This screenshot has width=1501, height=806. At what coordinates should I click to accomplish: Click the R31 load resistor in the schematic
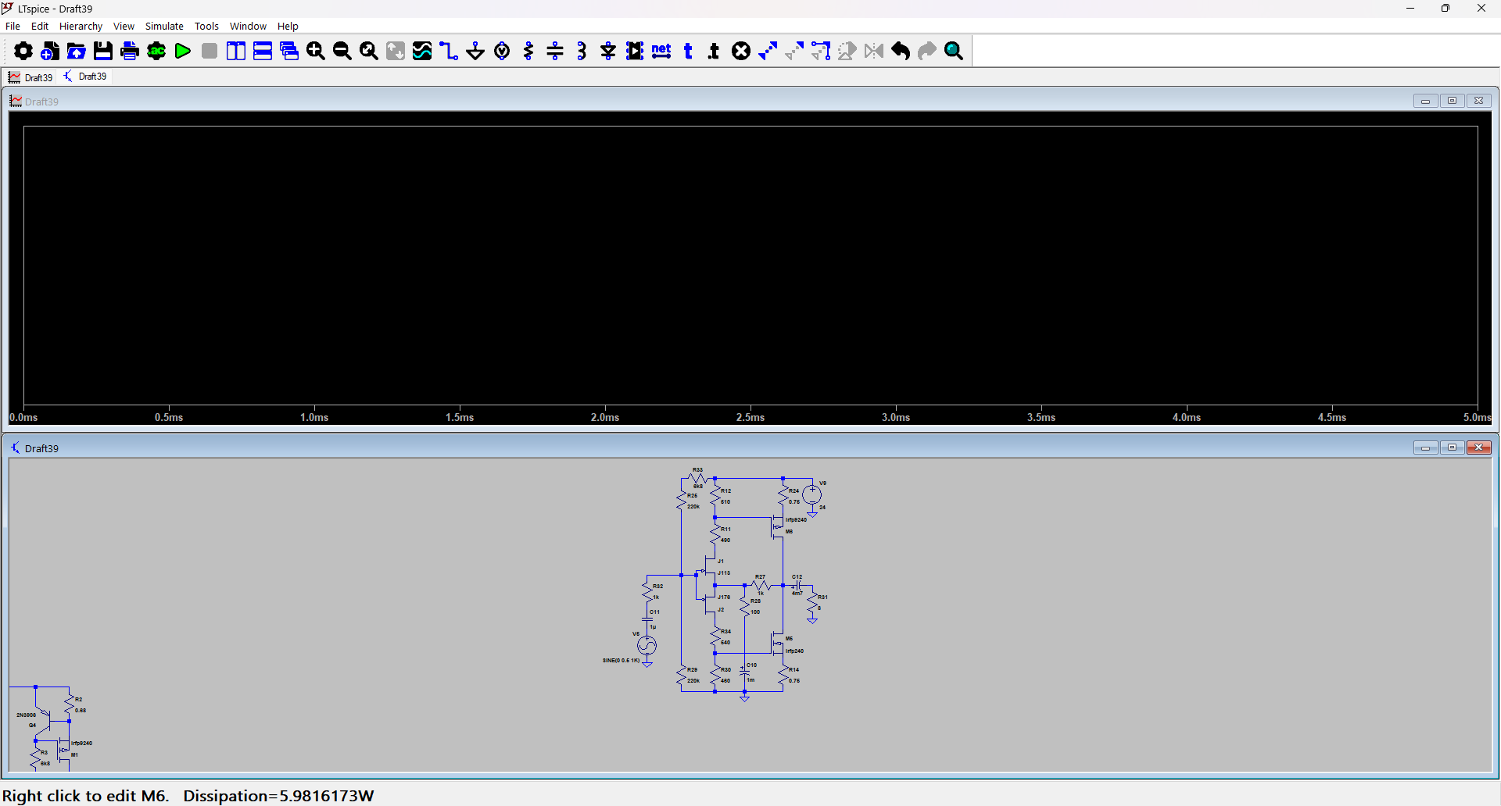click(813, 603)
